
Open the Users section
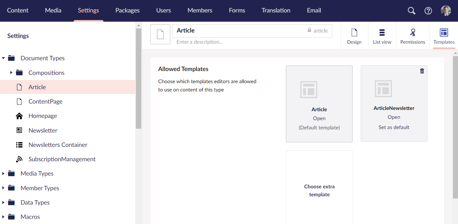tap(164, 11)
